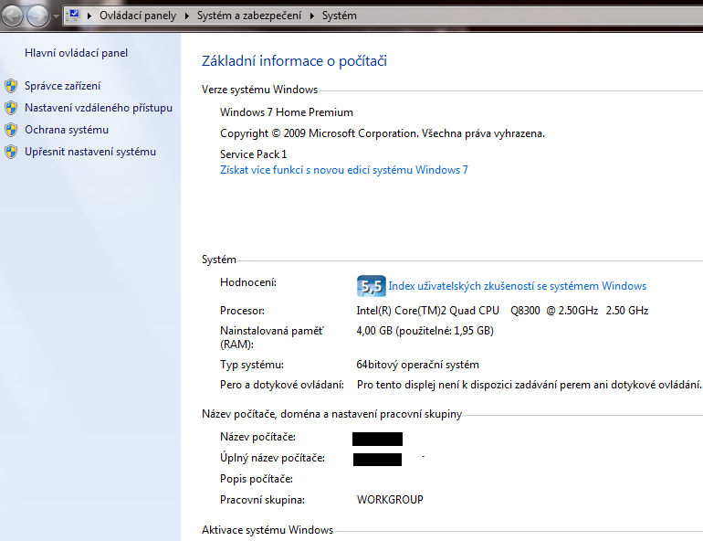Click the Hodnocení label
Screen dimensions: 703x541
tap(248, 282)
